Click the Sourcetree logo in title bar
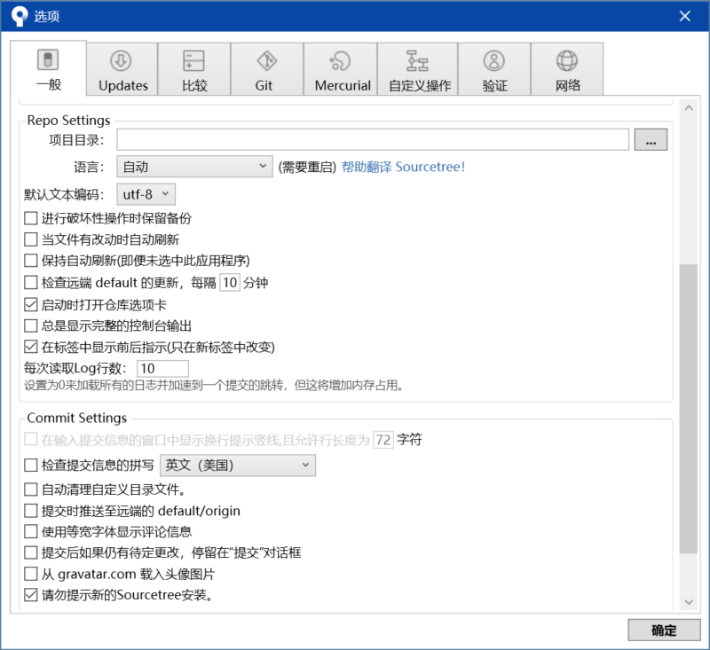This screenshot has width=710, height=650. (19, 16)
